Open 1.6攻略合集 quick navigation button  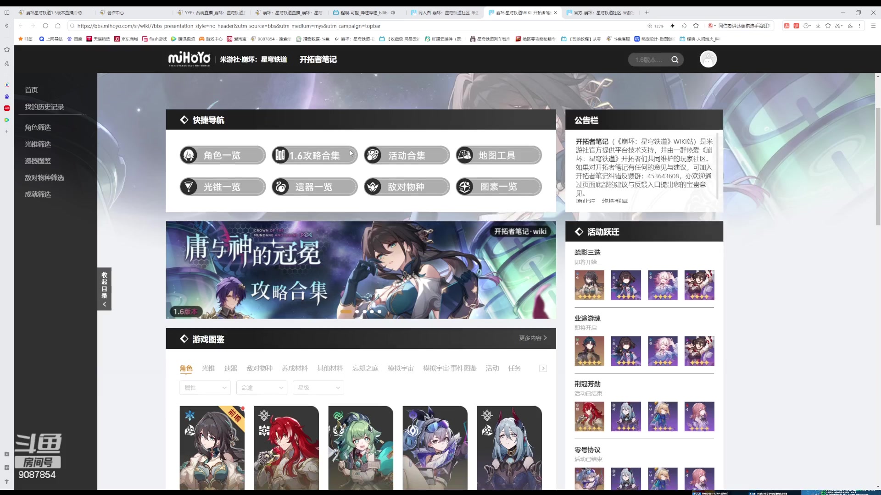(x=314, y=155)
